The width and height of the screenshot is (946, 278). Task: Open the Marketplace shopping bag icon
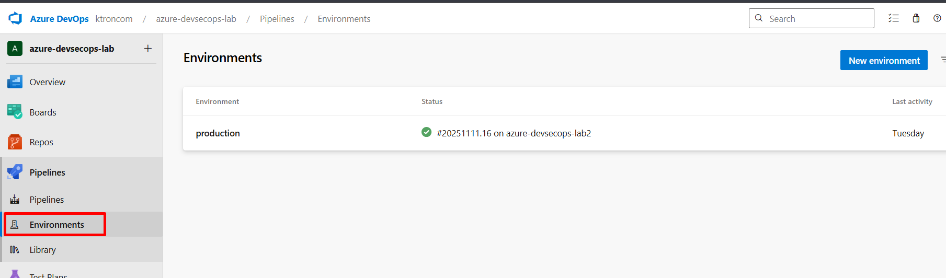[916, 18]
